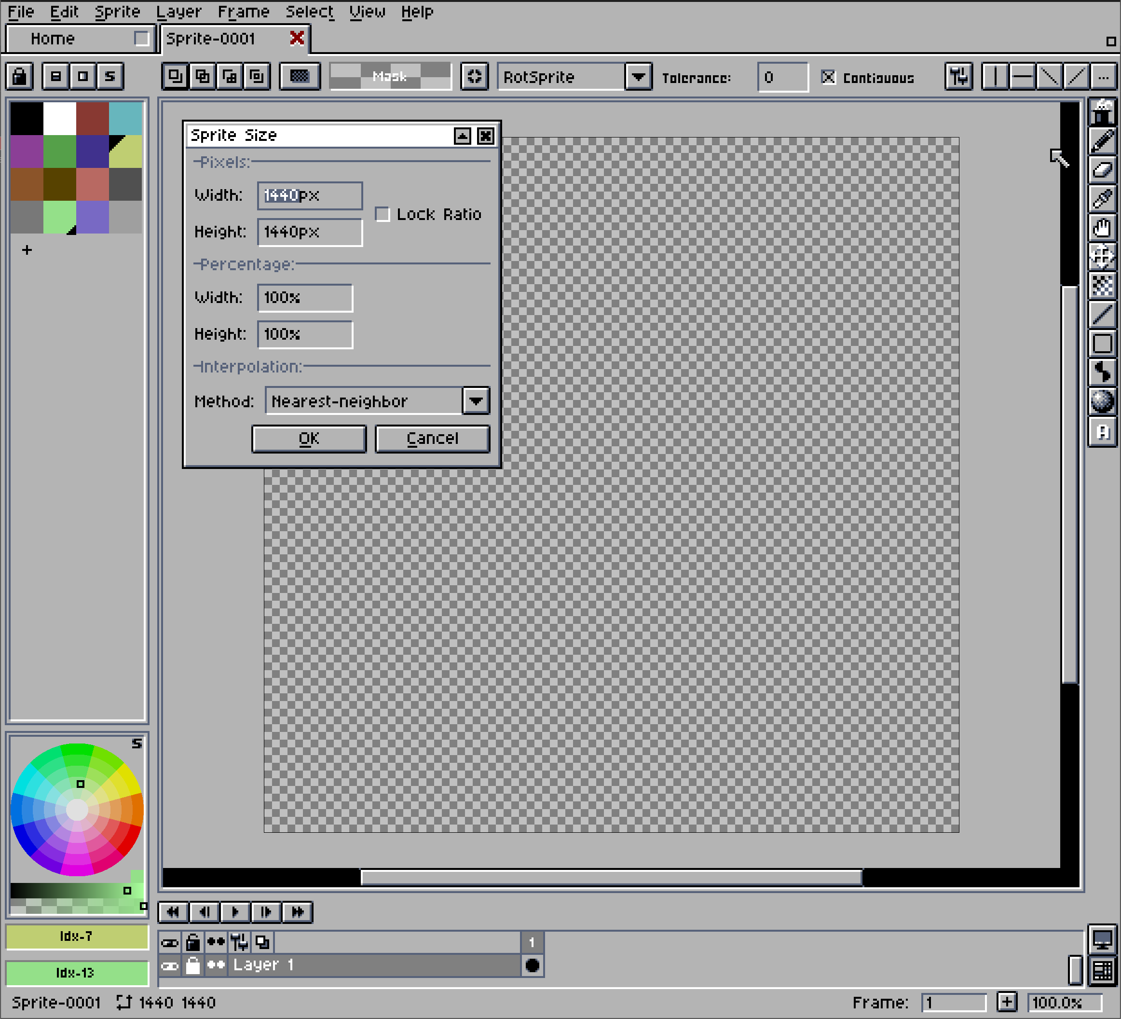1121x1019 pixels.
Task: Select the Line tool
Action: 1102,315
